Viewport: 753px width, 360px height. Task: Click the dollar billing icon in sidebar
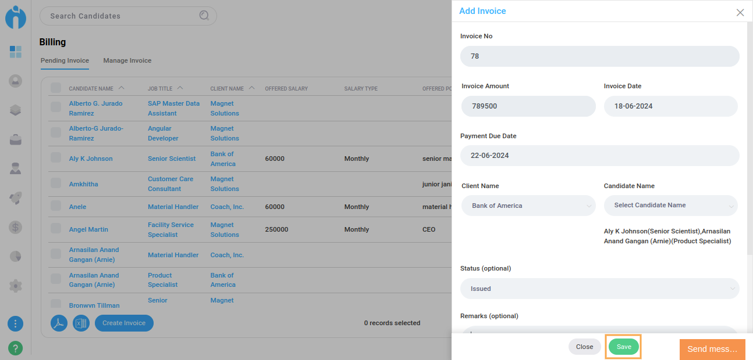pyautogui.click(x=16, y=227)
